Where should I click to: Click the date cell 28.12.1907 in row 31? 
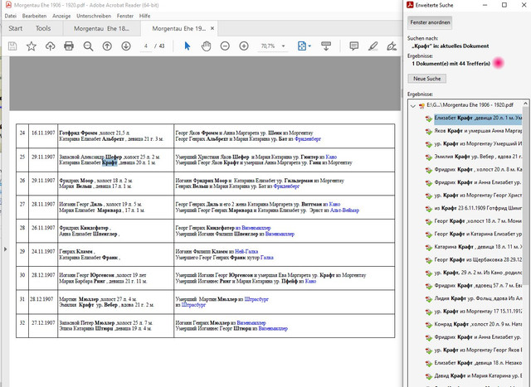41,299
